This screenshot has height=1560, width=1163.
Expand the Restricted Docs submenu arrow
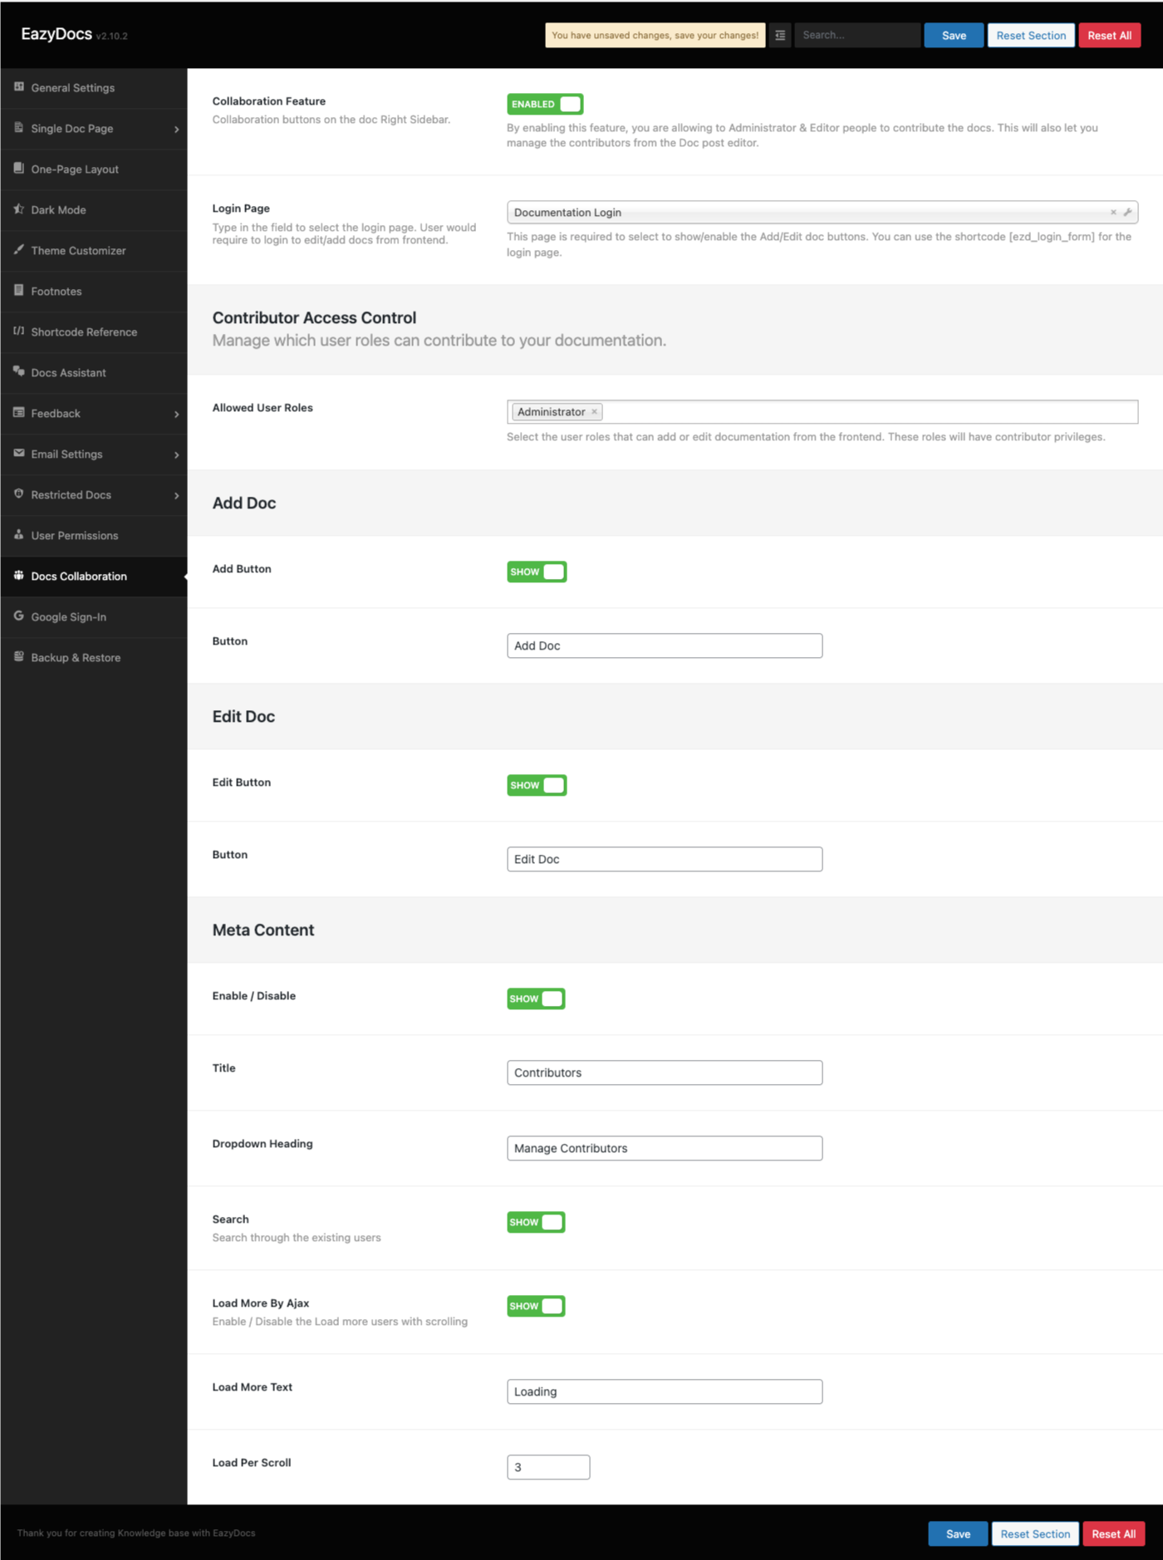[176, 495]
